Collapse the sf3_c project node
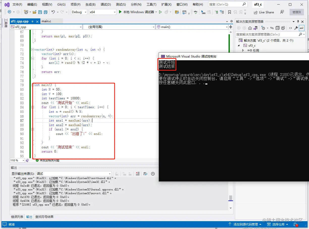Image resolution: width=309 pixels, height=229 pixels. pyautogui.click(x=239, y=45)
